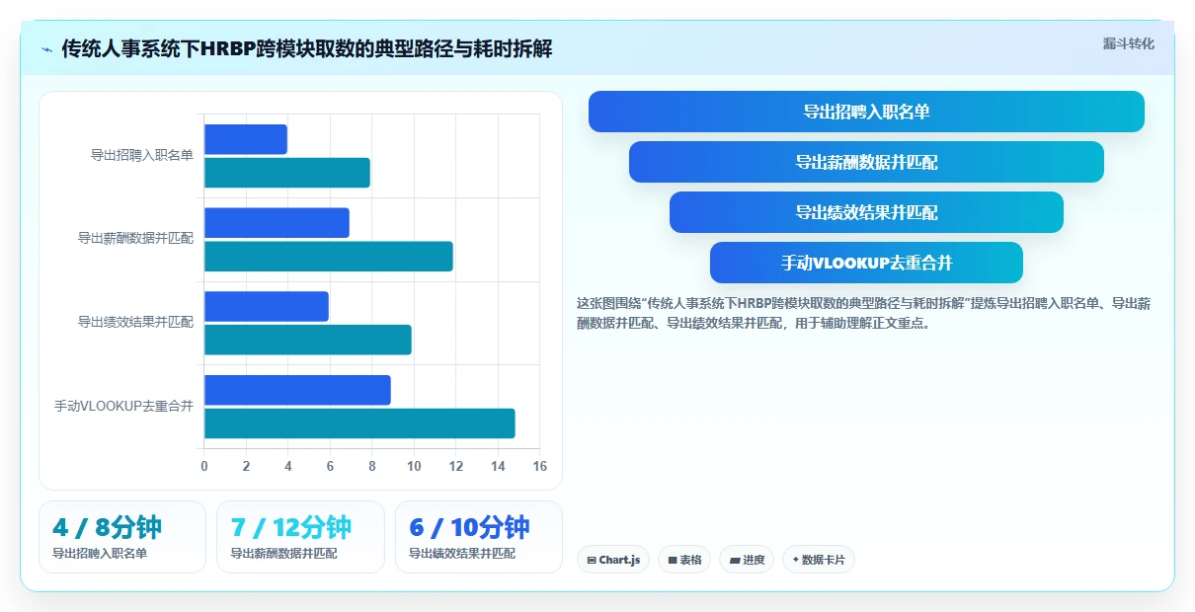
Task: Click the chart axis label 手动VLOOKUP去重合并
Action: [x=124, y=406]
